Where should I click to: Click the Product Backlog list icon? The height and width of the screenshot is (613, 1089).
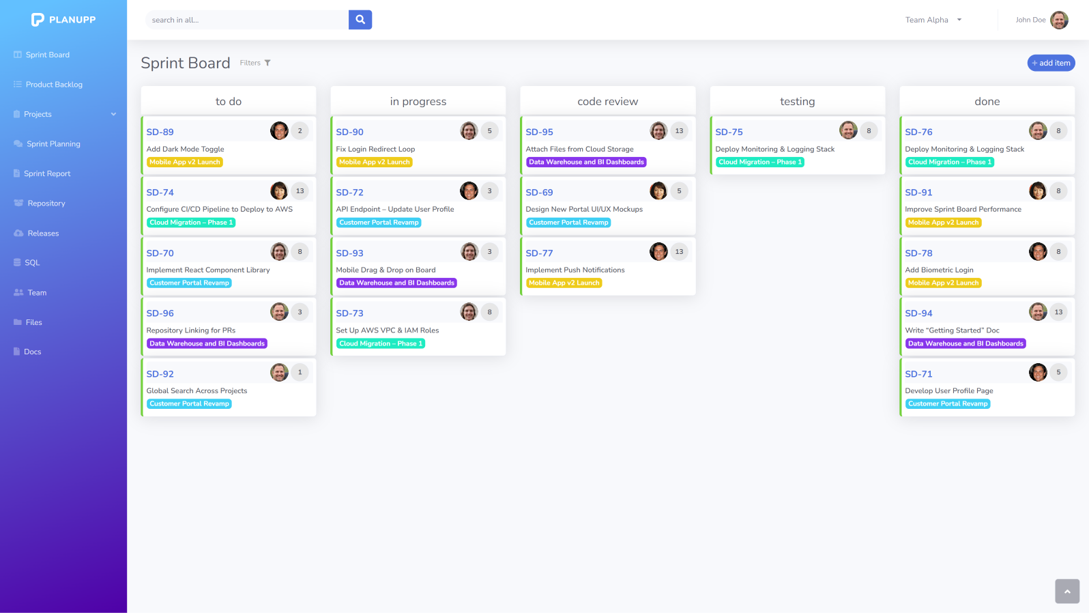(18, 85)
